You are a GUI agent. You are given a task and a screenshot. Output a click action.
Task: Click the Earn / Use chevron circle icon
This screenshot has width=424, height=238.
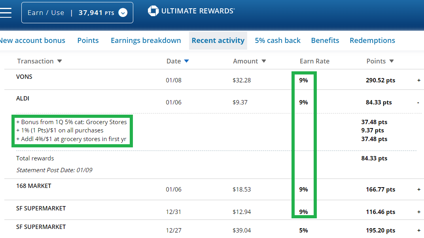(x=123, y=13)
